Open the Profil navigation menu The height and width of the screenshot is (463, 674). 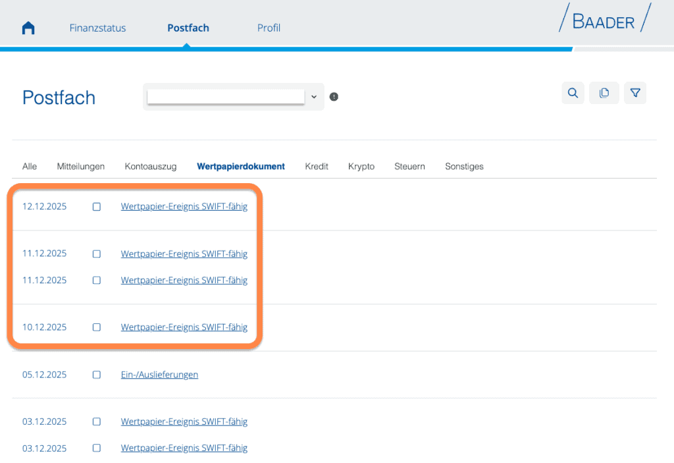coord(269,28)
